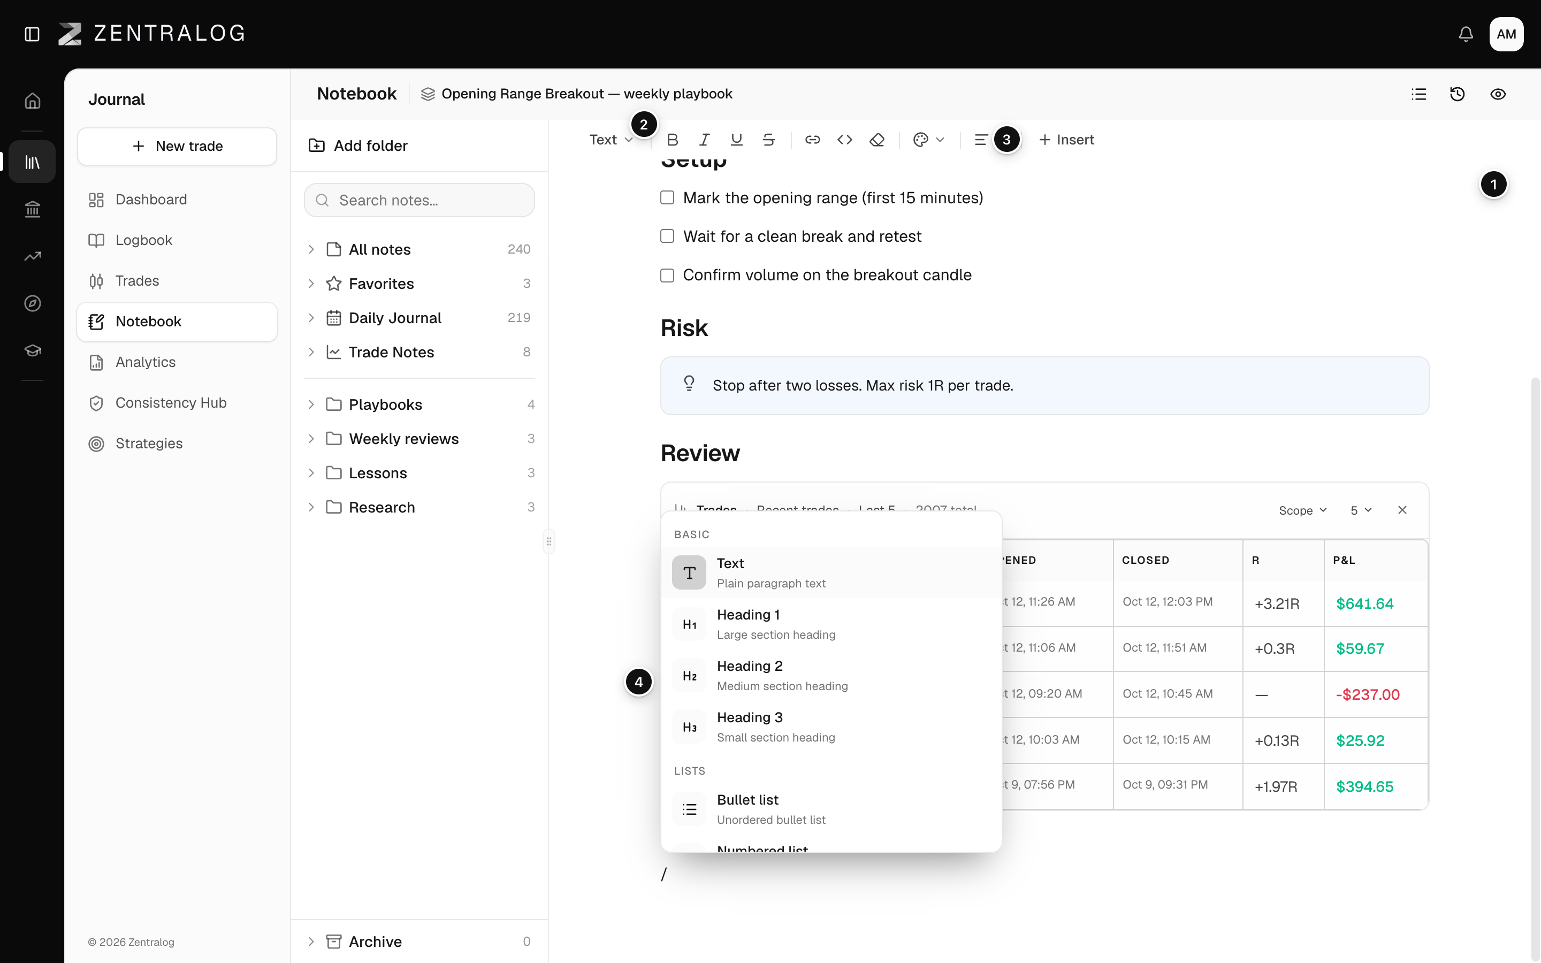Choose Heading 1 from the block menu
The width and height of the screenshot is (1541, 963).
831,624
